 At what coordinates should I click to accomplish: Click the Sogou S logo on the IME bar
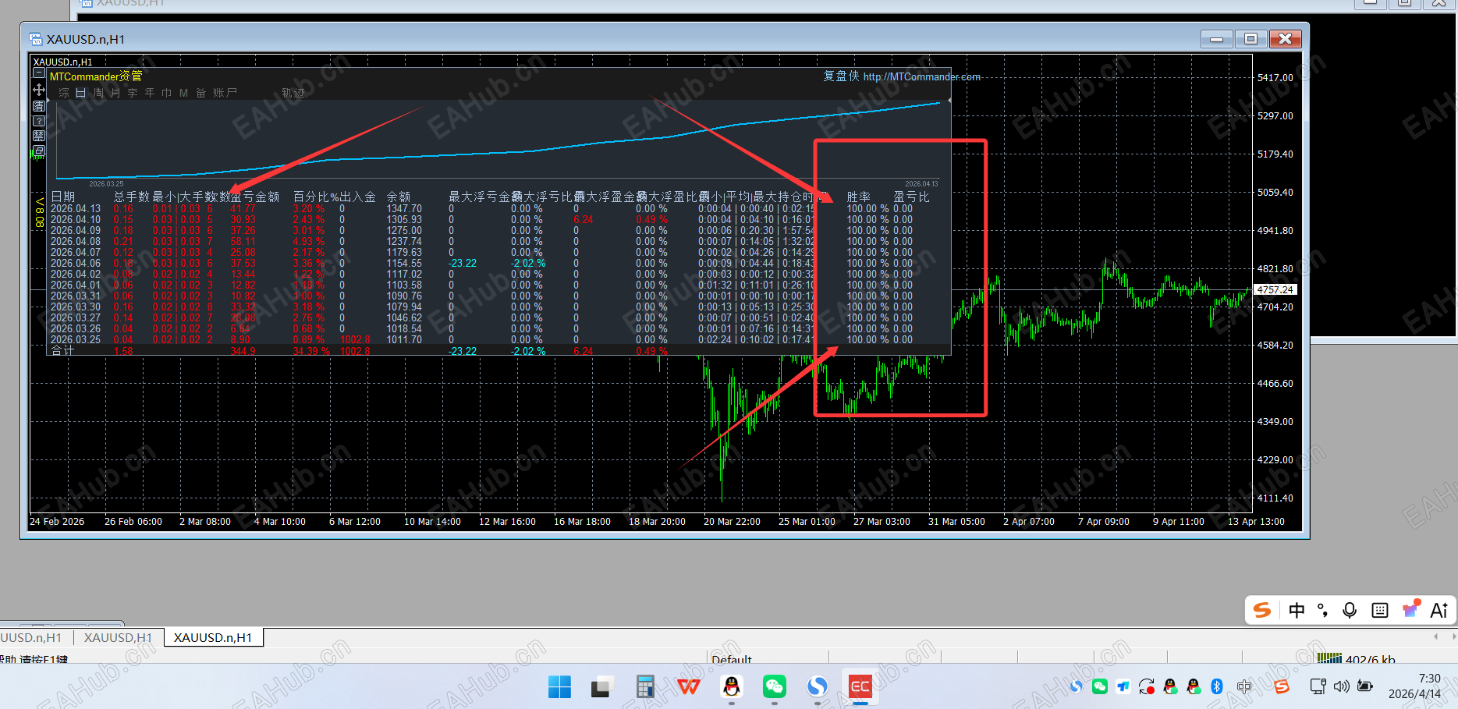point(1262,610)
